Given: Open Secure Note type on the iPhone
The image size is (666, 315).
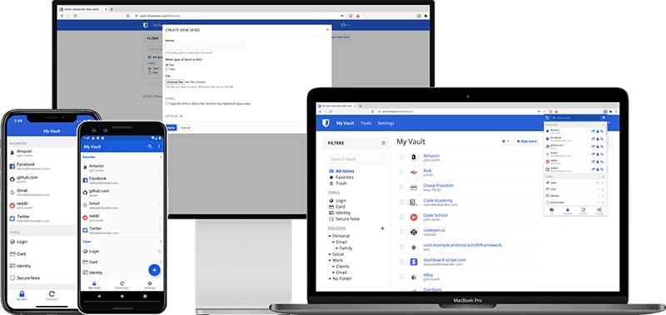Looking at the screenshot, I should coord(42,278).
